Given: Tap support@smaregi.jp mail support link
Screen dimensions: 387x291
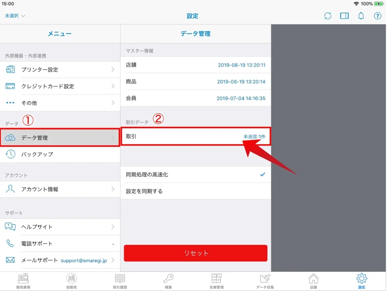Looking at the screenshot, I should 84,260.
